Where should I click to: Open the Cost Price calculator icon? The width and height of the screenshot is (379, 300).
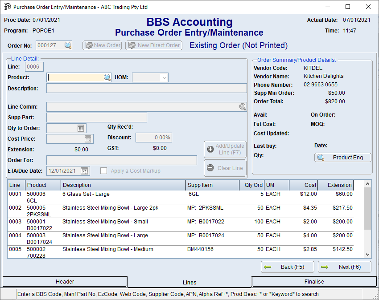(88, 139)
